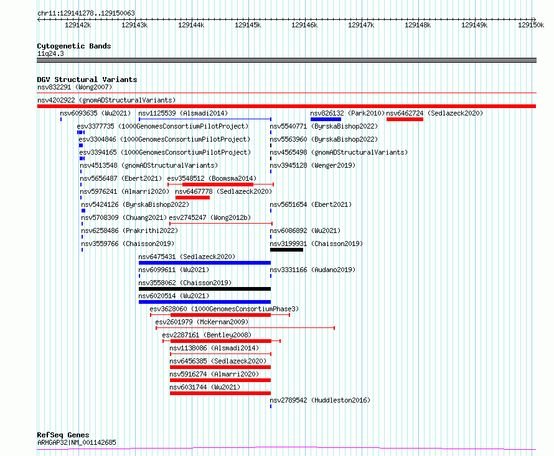Image resolution: width=554 pixels, height=456 pixels.
Task: Select the esv2601979 thin red line
Action: click(x=245, y=328)
